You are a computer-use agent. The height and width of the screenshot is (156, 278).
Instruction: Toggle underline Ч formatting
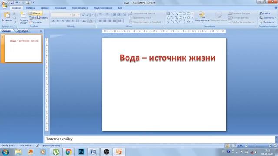[63, 21]
